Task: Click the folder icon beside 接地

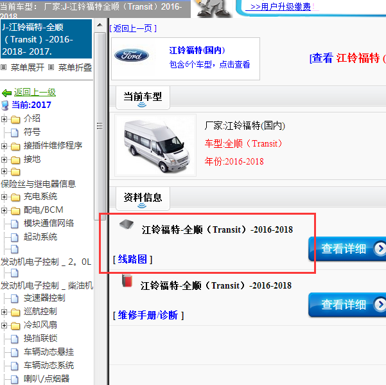Action: [15, 160]
